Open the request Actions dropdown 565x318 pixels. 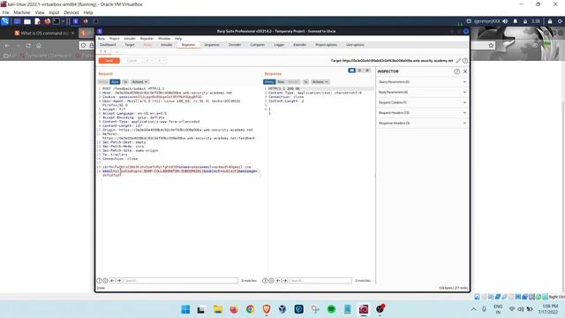coord(139,82)
